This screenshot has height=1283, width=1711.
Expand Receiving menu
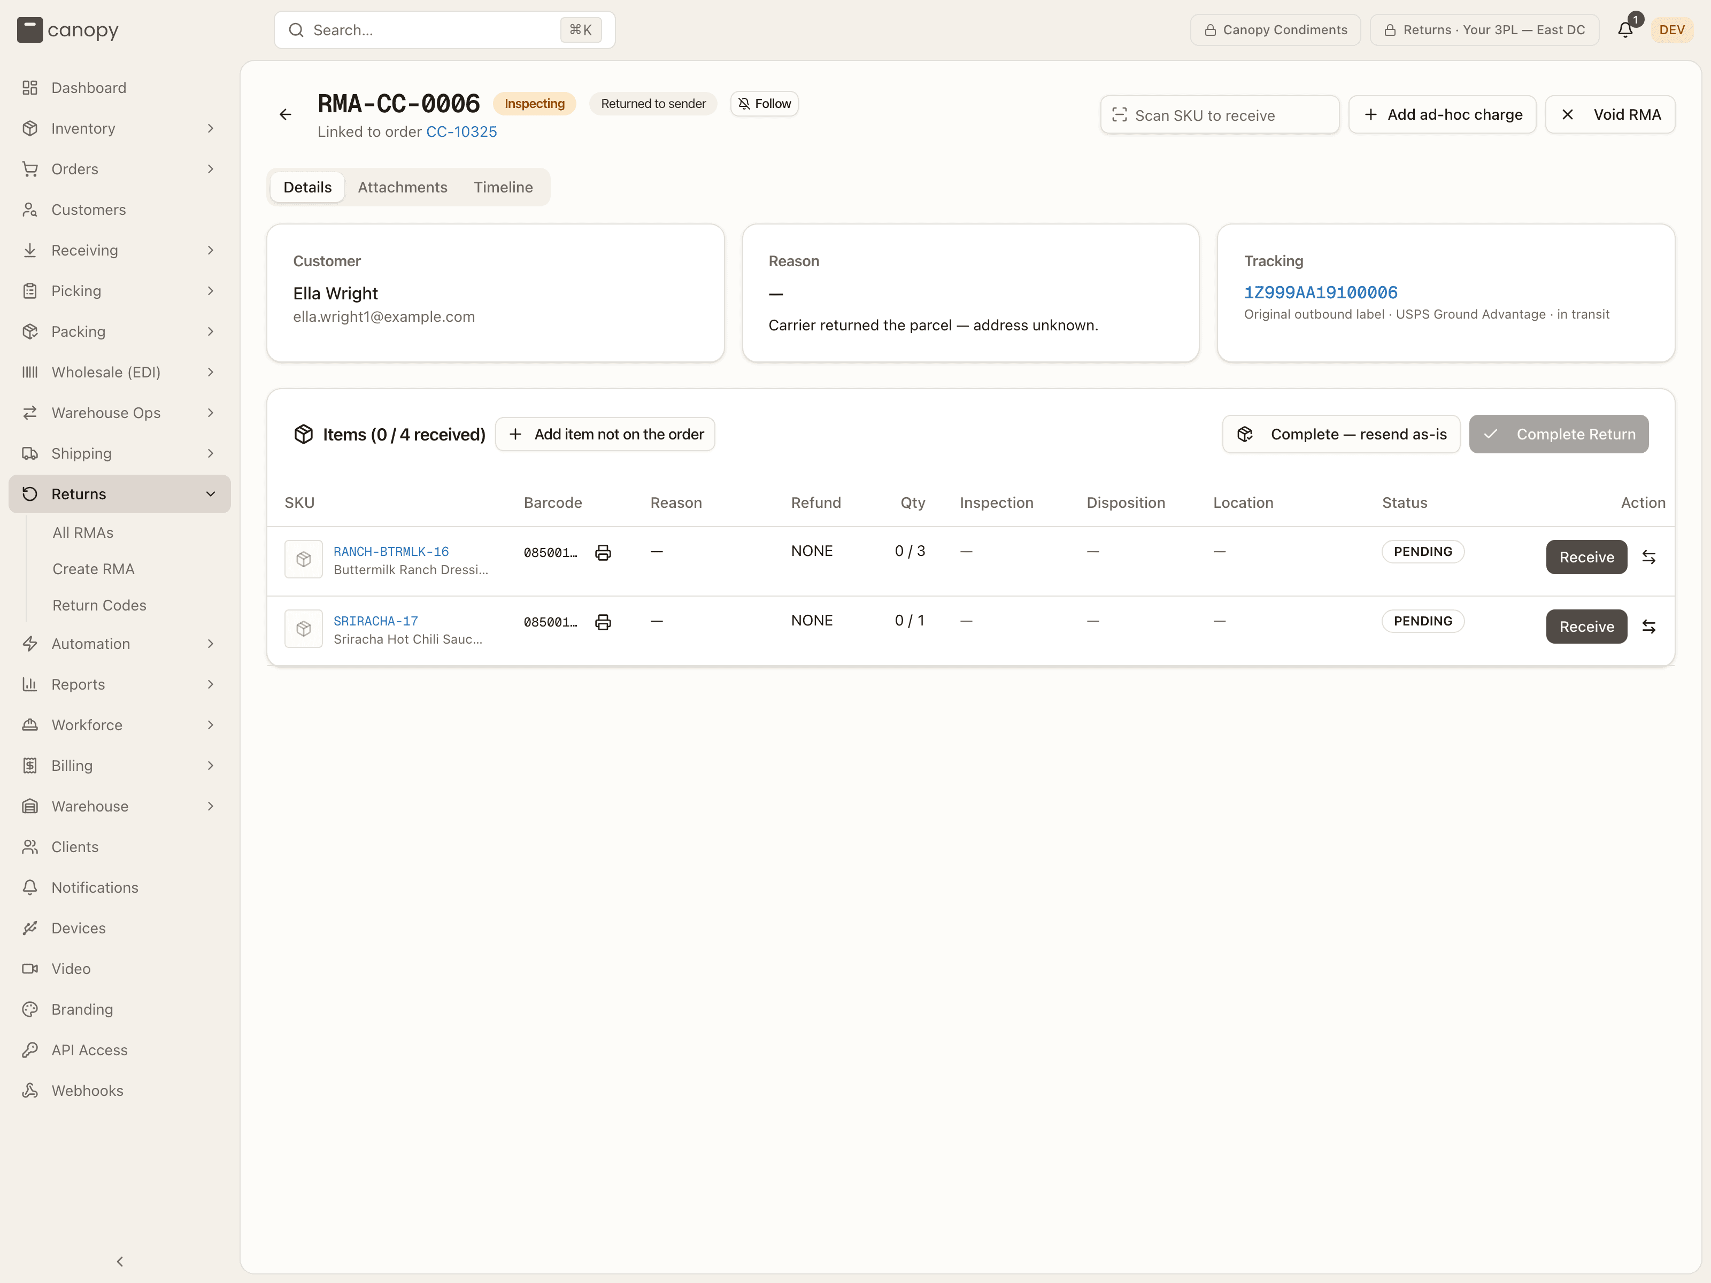click(x=120, y=250)
